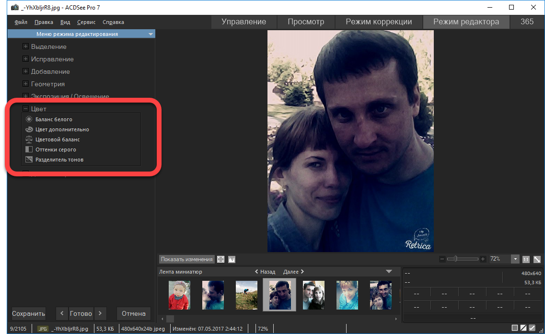Image resolution: width=545 pixels, height=334 pixels.
Task: Click the fit image to window icon
Action: (x=537, y=259)
